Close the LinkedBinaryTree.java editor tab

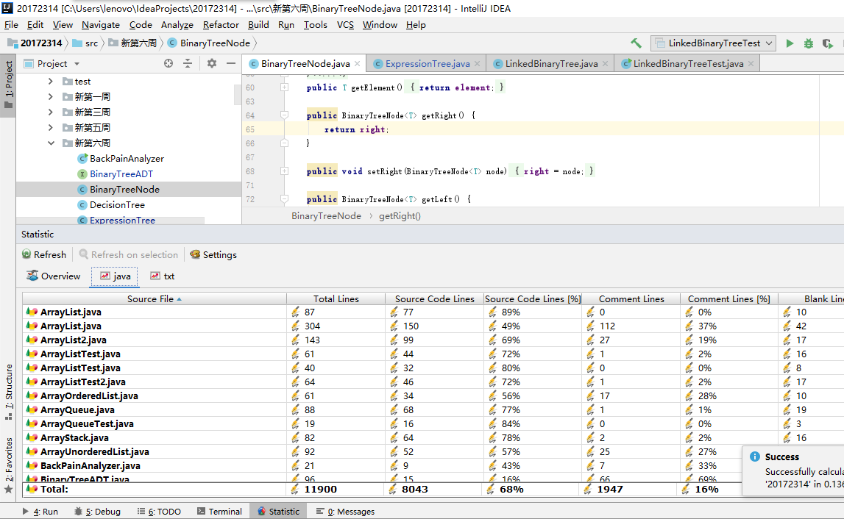605,63
